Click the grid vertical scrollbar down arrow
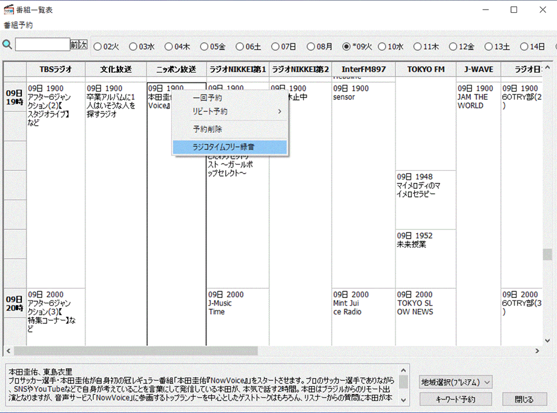This screenshot has width=557, height=413. pos(547,340)
